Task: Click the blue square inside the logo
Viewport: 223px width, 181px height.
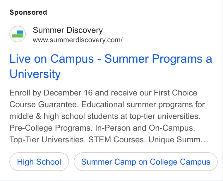Action: tap(20, 32)
